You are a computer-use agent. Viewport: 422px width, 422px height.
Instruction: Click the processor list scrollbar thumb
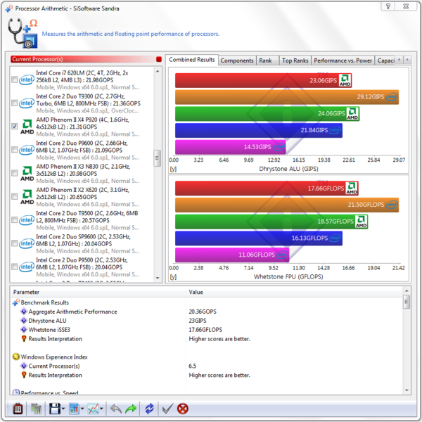click(158, 158)
